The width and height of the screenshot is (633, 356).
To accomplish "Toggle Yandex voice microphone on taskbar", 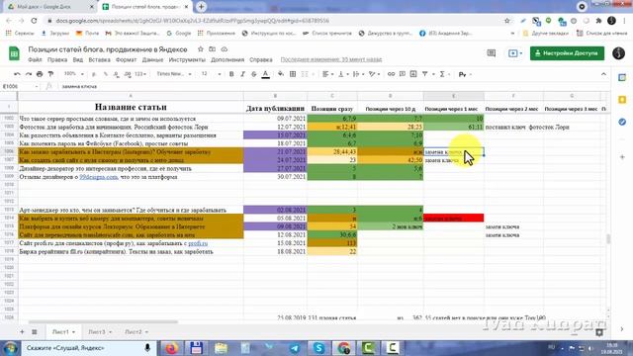I will [147, 347].
